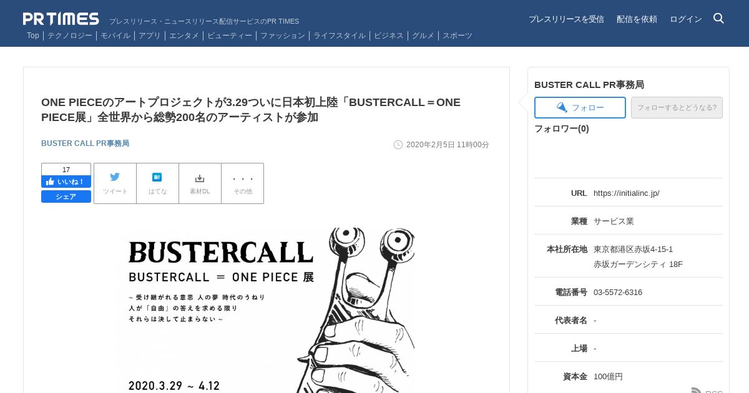The image size is (749, 393).
Task: Click the Facebook シェア share button
Action: click(66, 196)
